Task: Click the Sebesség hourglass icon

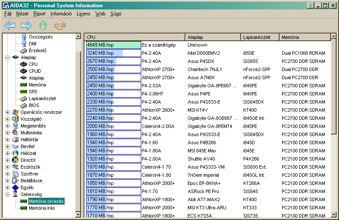Action: pos(15,194)
